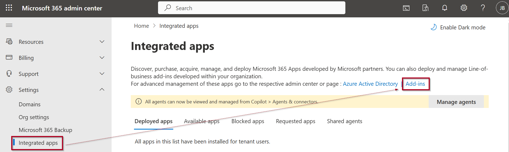Viewport: 509px width, 152px height.
Task: Click the Support label in sidebar
Action: click(x=29, y=74)
